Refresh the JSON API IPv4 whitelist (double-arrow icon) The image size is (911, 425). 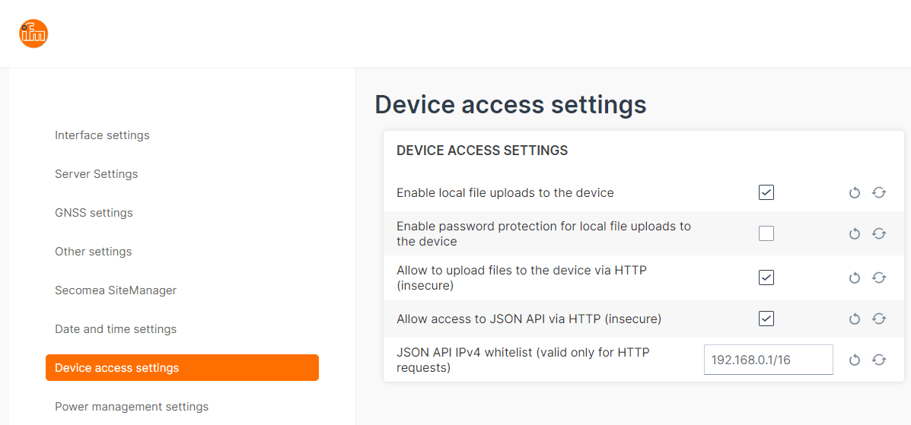tap(879, 360)
